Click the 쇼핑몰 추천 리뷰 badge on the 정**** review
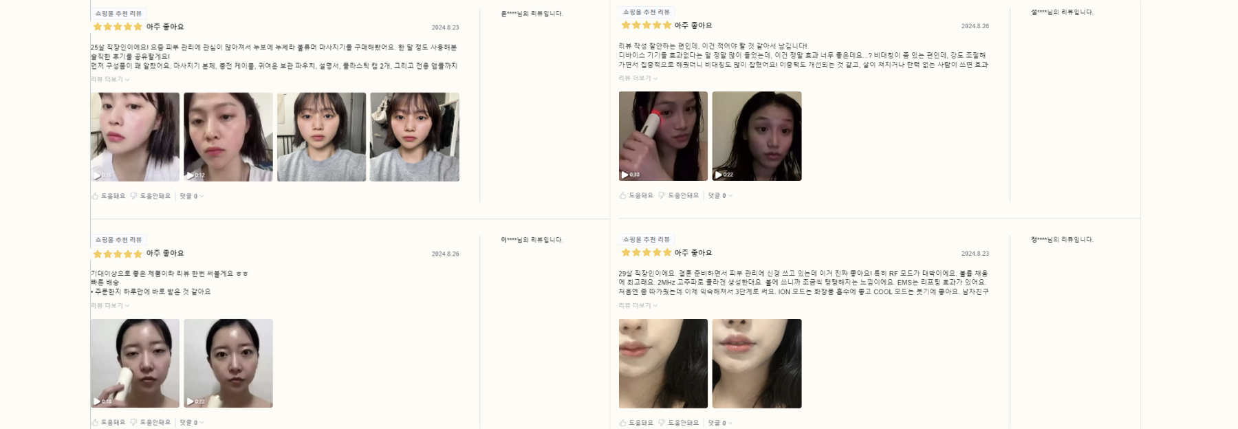The height and width of the screenshot is (429, 1238). click(x=647, y=240)
